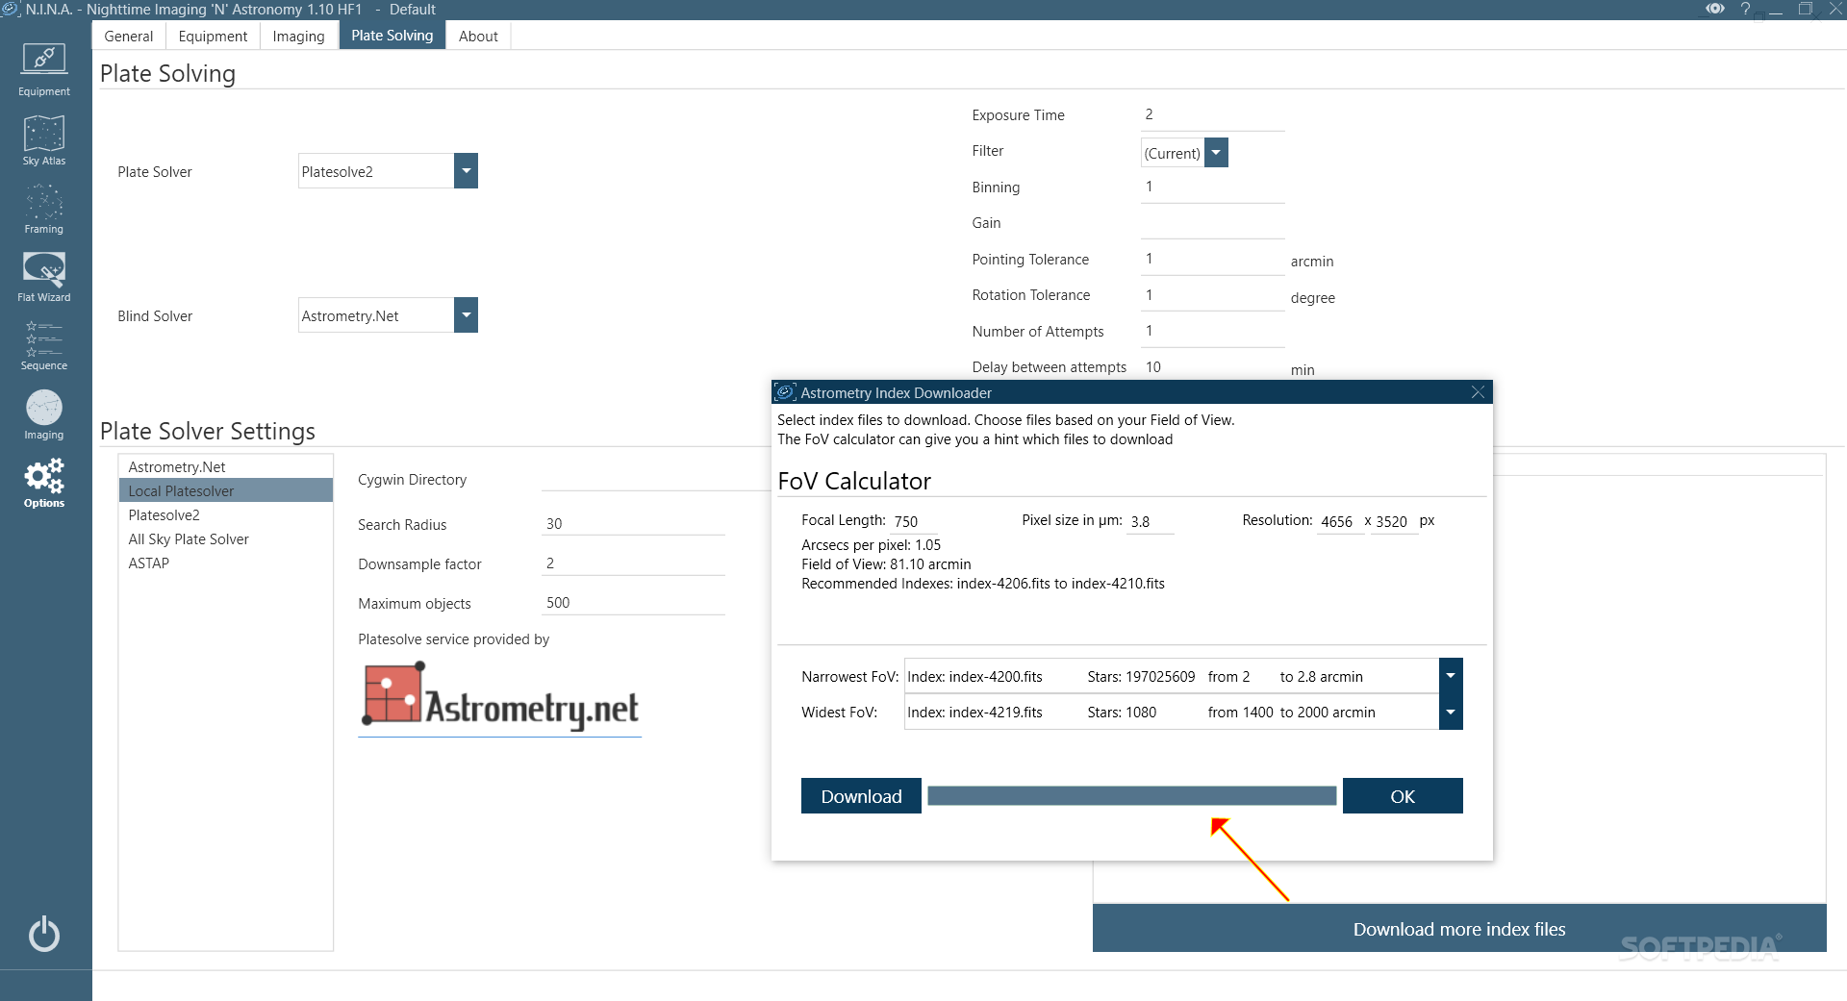Select ASTAP in settings list
The height and width of the screenshot is (1001, 1847).
tap(225, 563)
